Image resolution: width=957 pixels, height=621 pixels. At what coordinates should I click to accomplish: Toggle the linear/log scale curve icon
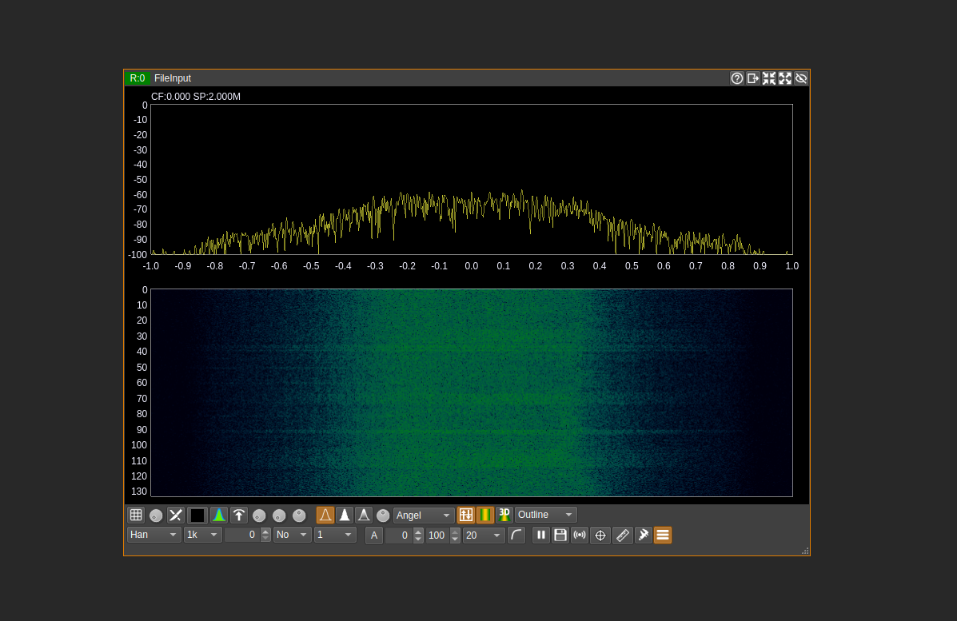point(516,535)
